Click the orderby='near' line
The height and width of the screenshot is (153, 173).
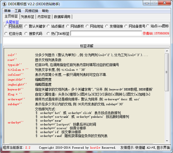[49, 121]
